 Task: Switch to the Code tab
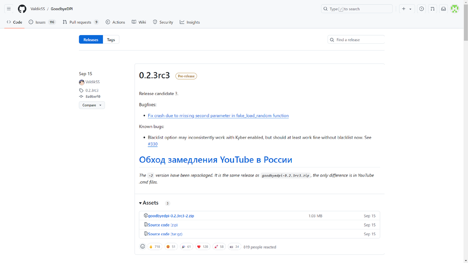(x=14, y=22)
